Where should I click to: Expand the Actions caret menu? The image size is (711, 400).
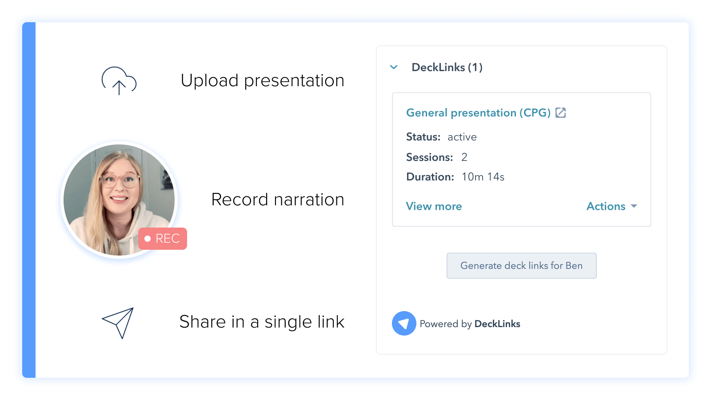tap(635, 206)
